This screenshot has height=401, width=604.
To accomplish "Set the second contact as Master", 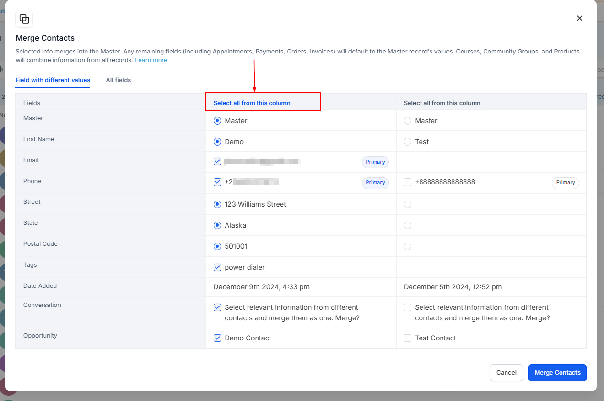I will click(408, 121).
